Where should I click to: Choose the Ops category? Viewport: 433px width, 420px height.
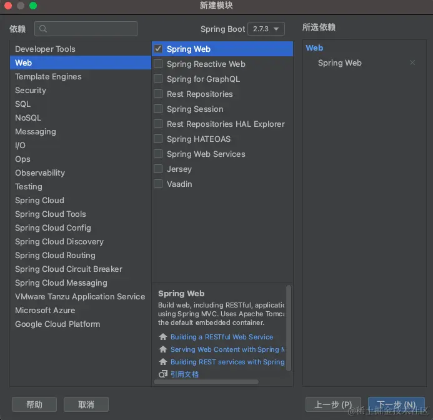[x=81, y=159]
